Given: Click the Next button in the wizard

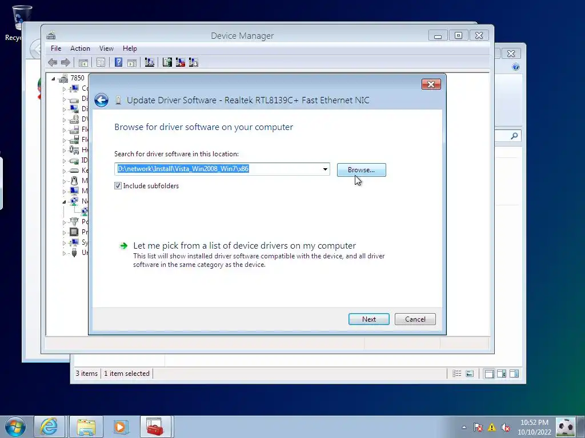Looking at the screenshot, I should tap(369, 319).
